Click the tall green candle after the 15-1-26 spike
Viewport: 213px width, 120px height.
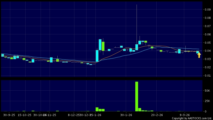(x=103, y=46)
